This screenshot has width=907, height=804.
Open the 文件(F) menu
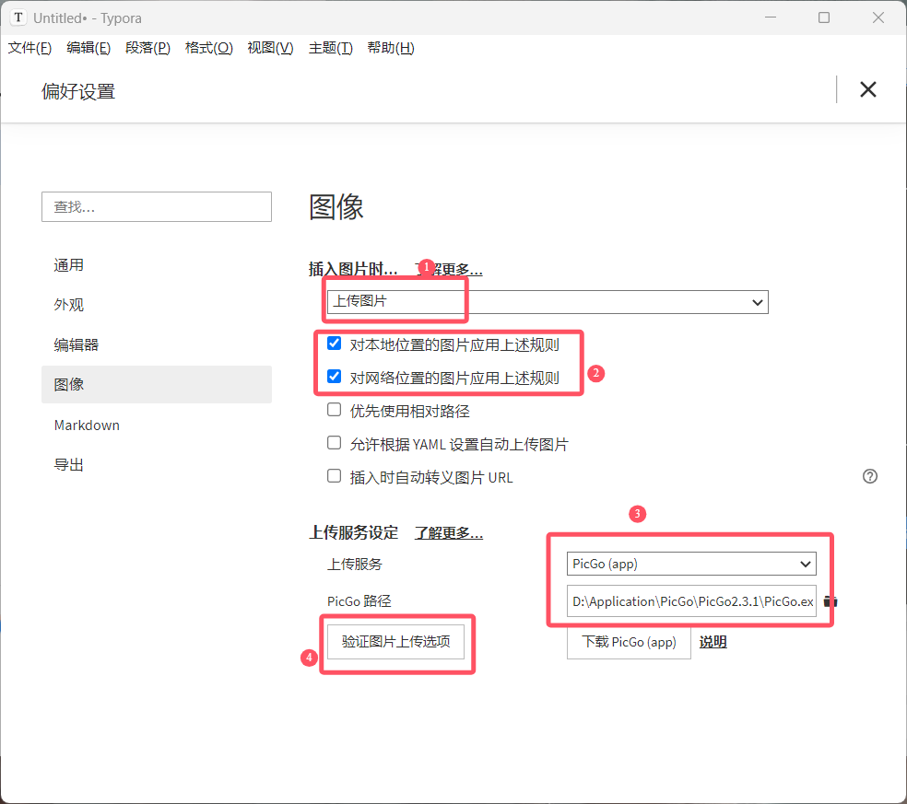click(29, 48)
